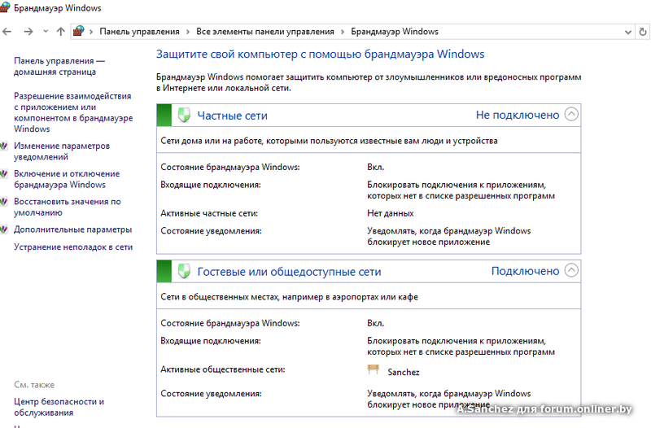Click «Нет данных» value in private networks

391,213
